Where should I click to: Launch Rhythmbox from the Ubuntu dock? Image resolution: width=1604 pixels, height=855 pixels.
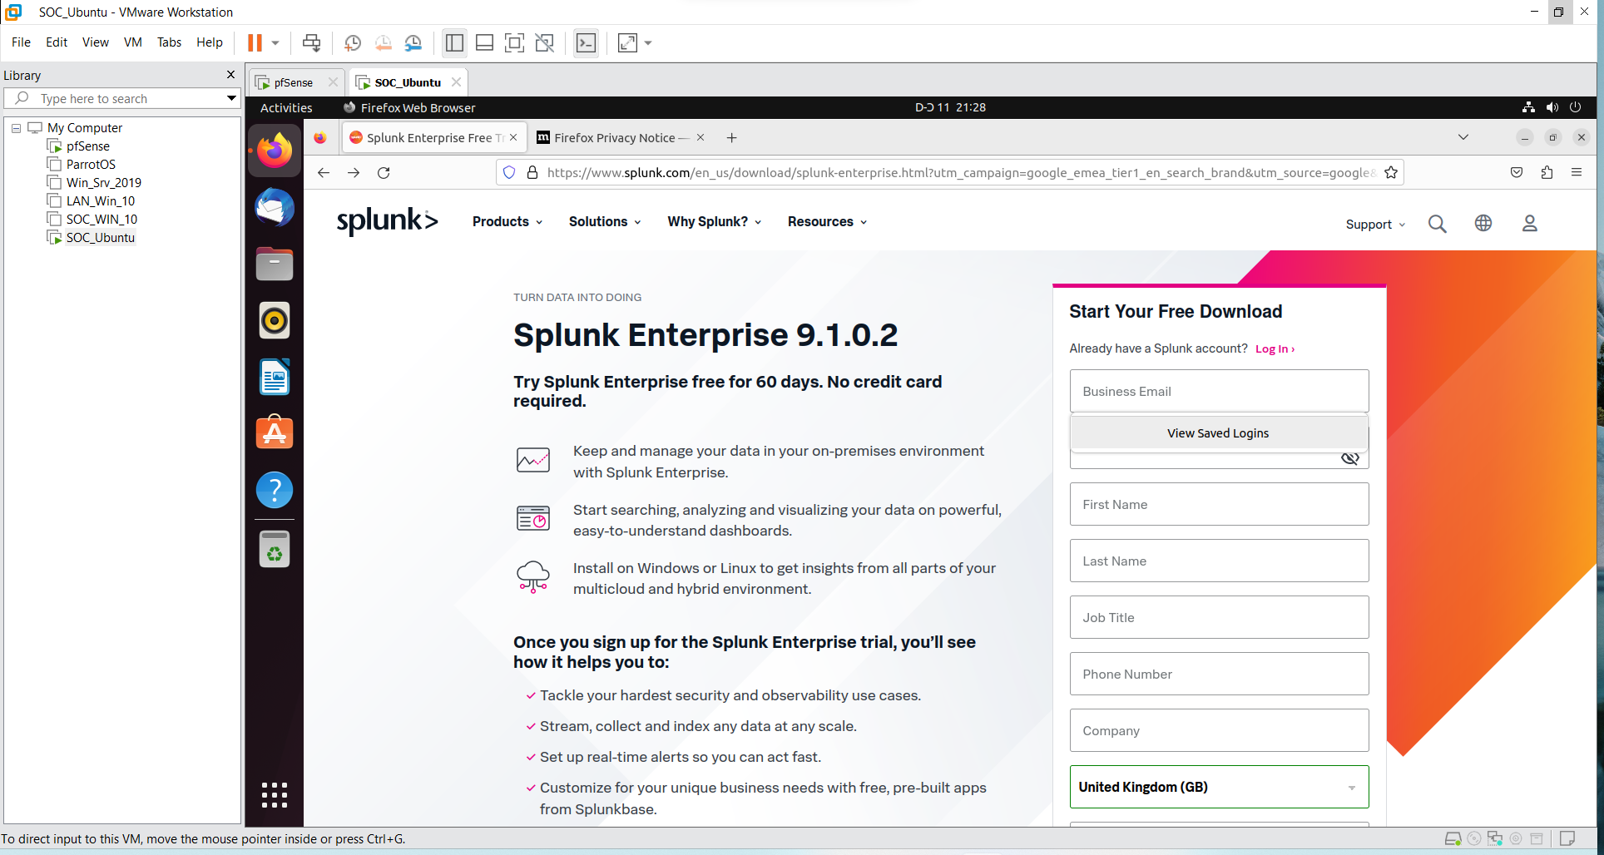click(x=275, y=320)
